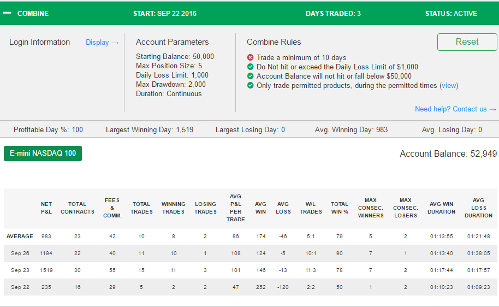This screenshot has height=307, width=499.
Task: Click the STATUS: ACTIVE header text
Action: tap(451, 13)
